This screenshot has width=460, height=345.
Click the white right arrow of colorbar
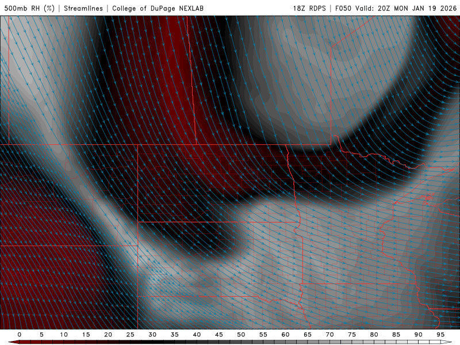point(446,342)
